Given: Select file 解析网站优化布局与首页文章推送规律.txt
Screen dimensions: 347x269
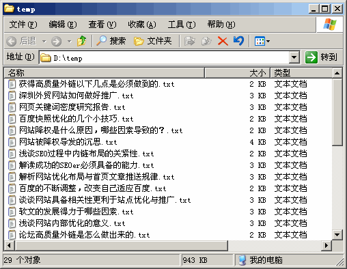Looking at the screenshot, I should [97, 177].
